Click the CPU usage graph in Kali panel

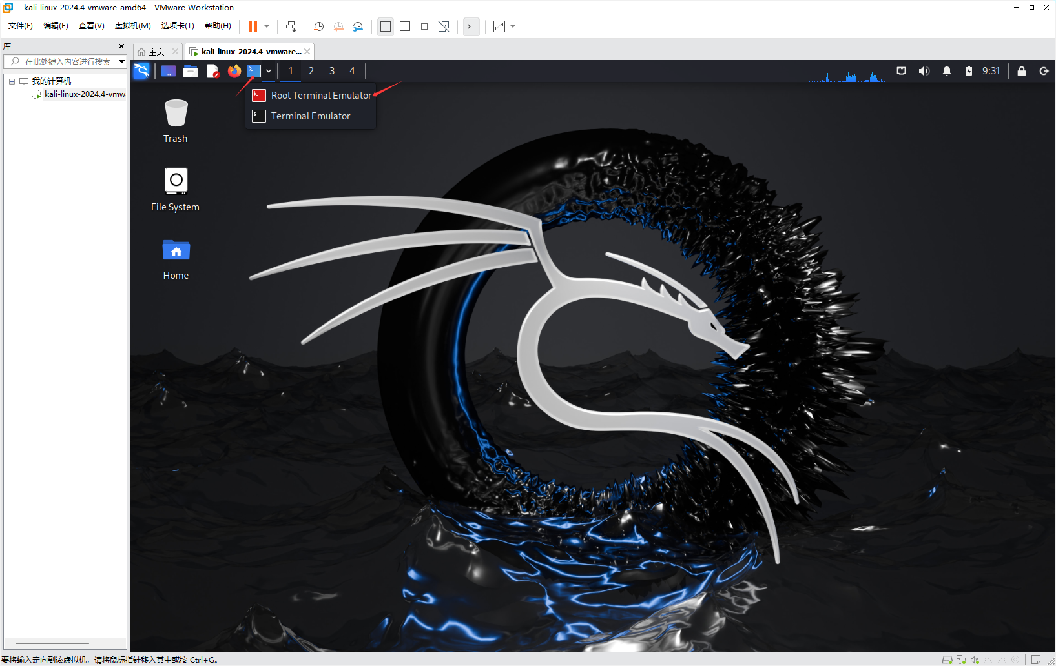tap(847, 75)
